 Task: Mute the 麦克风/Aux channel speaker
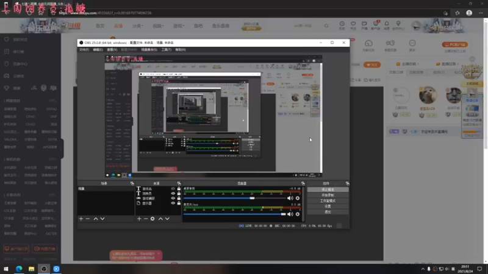pos(290,214)
